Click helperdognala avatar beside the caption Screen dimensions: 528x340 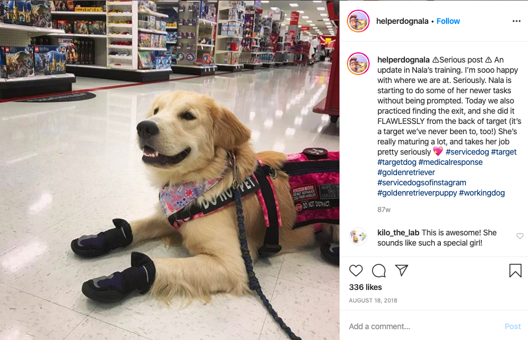click(x=358, y=64)
